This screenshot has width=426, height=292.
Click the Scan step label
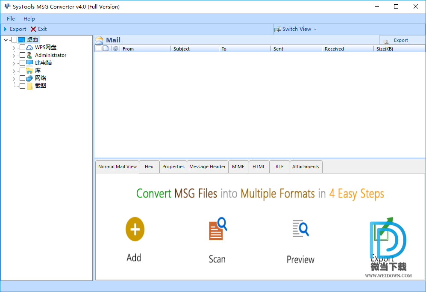tap(217, 259)
